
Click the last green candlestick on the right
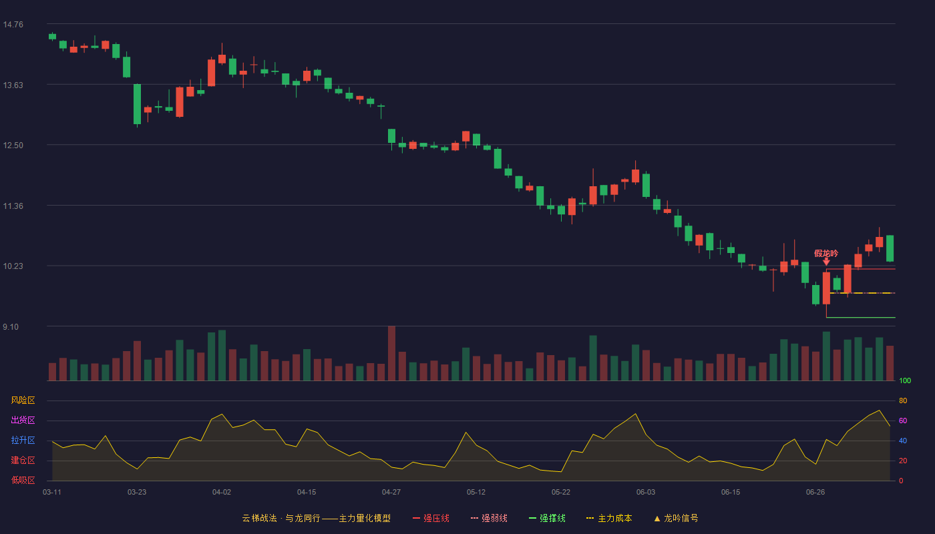(x=890, y=248)
